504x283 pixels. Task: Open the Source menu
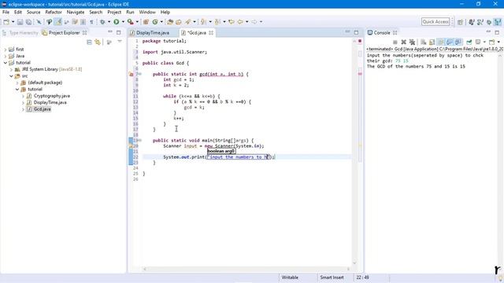click(x=33, y=13)
